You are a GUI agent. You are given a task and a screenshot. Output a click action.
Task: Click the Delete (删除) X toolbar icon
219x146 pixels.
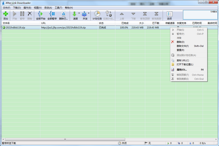point(30,14)
